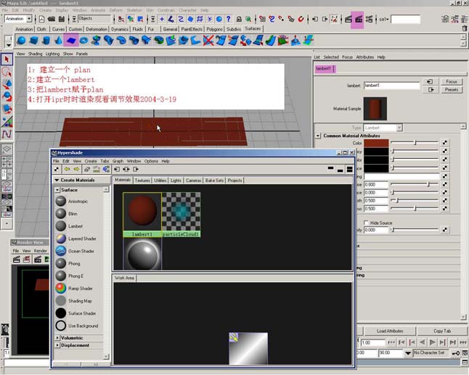Select the lambert1 material swatch

tap(142, 215)
